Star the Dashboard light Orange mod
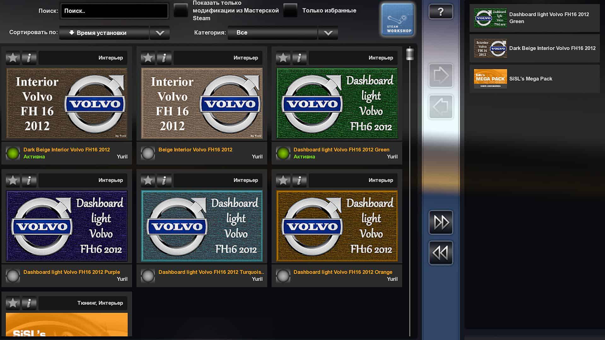This screenshot has height=340, width=605. coord(283,180)
